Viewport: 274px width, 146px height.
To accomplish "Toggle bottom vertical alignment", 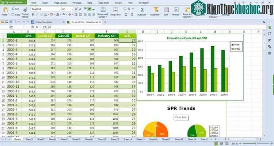I will tap(94, 9).
